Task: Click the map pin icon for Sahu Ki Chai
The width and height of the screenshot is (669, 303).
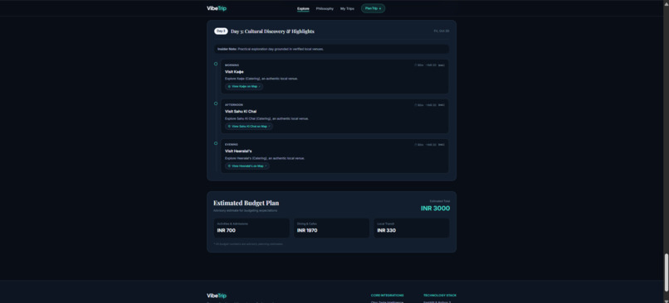Action: click(x=229, y=127)
